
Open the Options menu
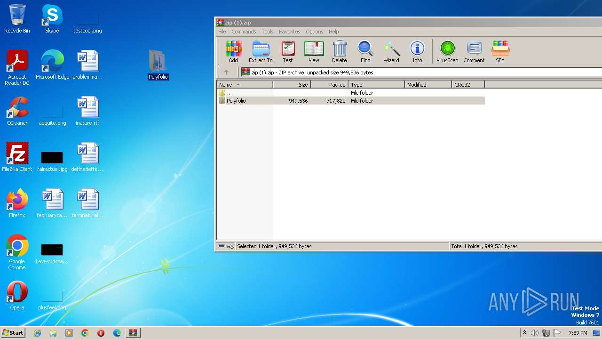point(315,32)
